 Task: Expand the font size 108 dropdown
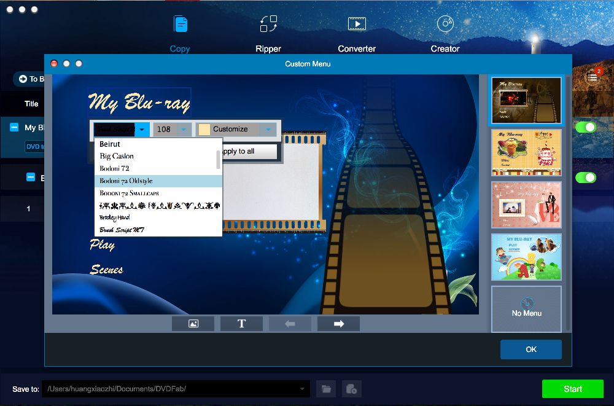(x=183, y=130)
